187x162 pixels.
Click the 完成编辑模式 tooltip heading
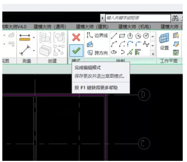pyautogui.click(x=88, y=68)
